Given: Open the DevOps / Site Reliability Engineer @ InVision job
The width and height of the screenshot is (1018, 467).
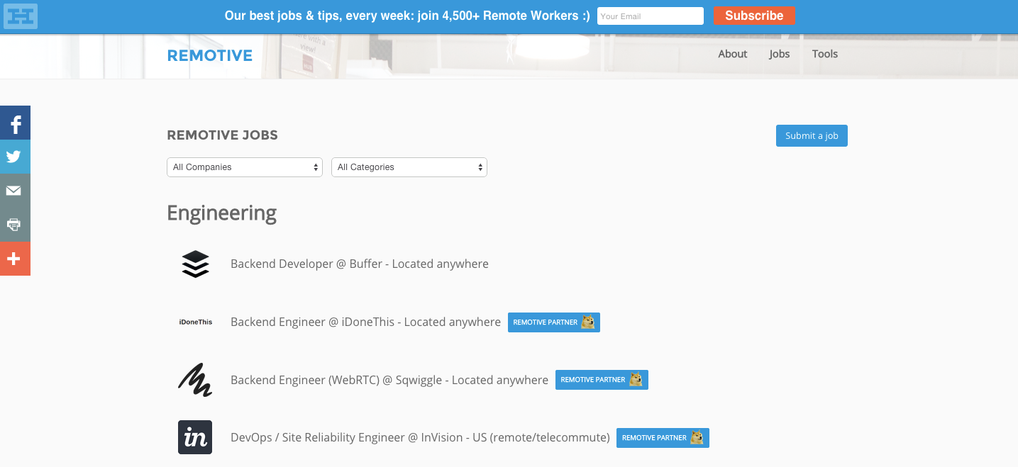Looking at the screenshot, I should tap(420, 437).
